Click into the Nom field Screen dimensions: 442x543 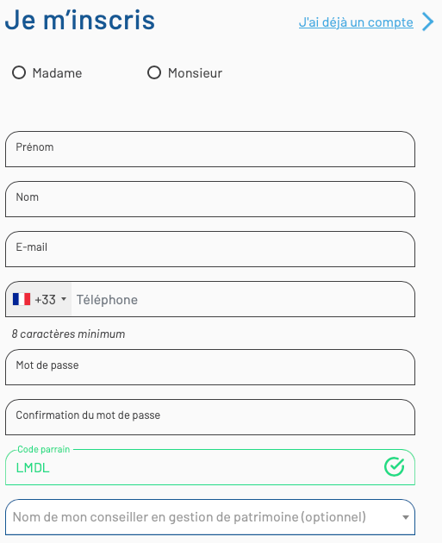(x=210, y=199)
